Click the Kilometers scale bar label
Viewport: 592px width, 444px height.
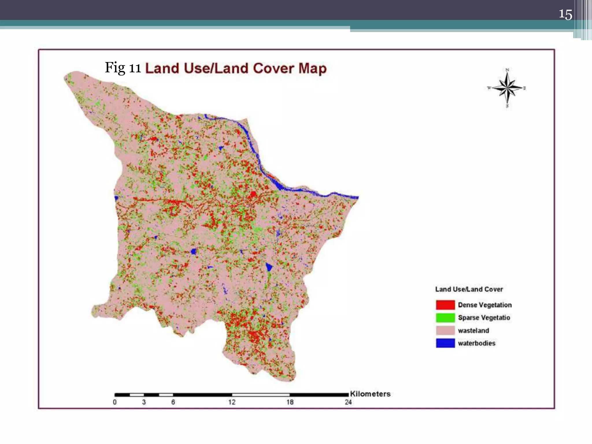370,394
